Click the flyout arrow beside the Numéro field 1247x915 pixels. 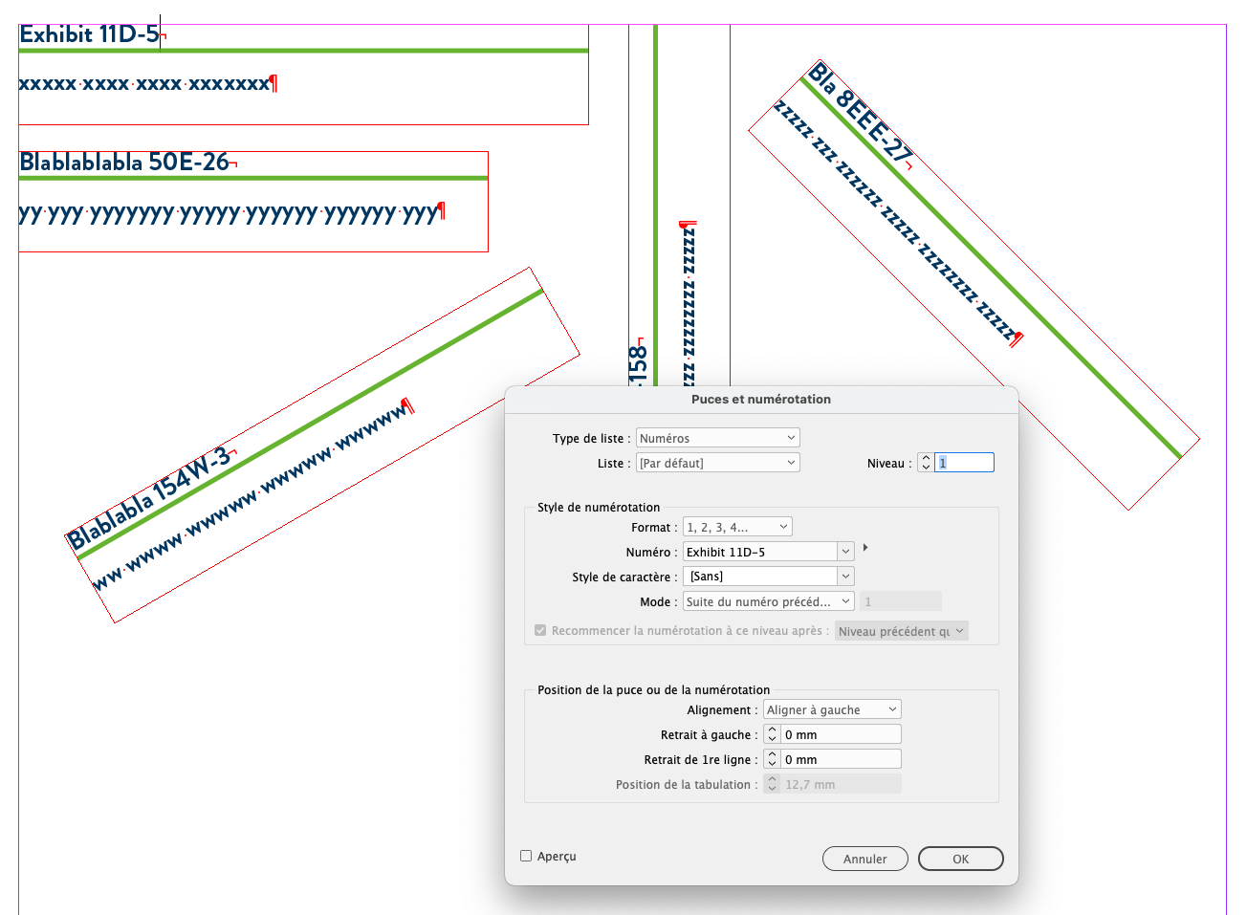(864, 548)
